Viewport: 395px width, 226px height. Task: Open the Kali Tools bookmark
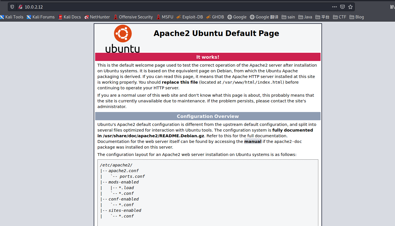point(12,17)
